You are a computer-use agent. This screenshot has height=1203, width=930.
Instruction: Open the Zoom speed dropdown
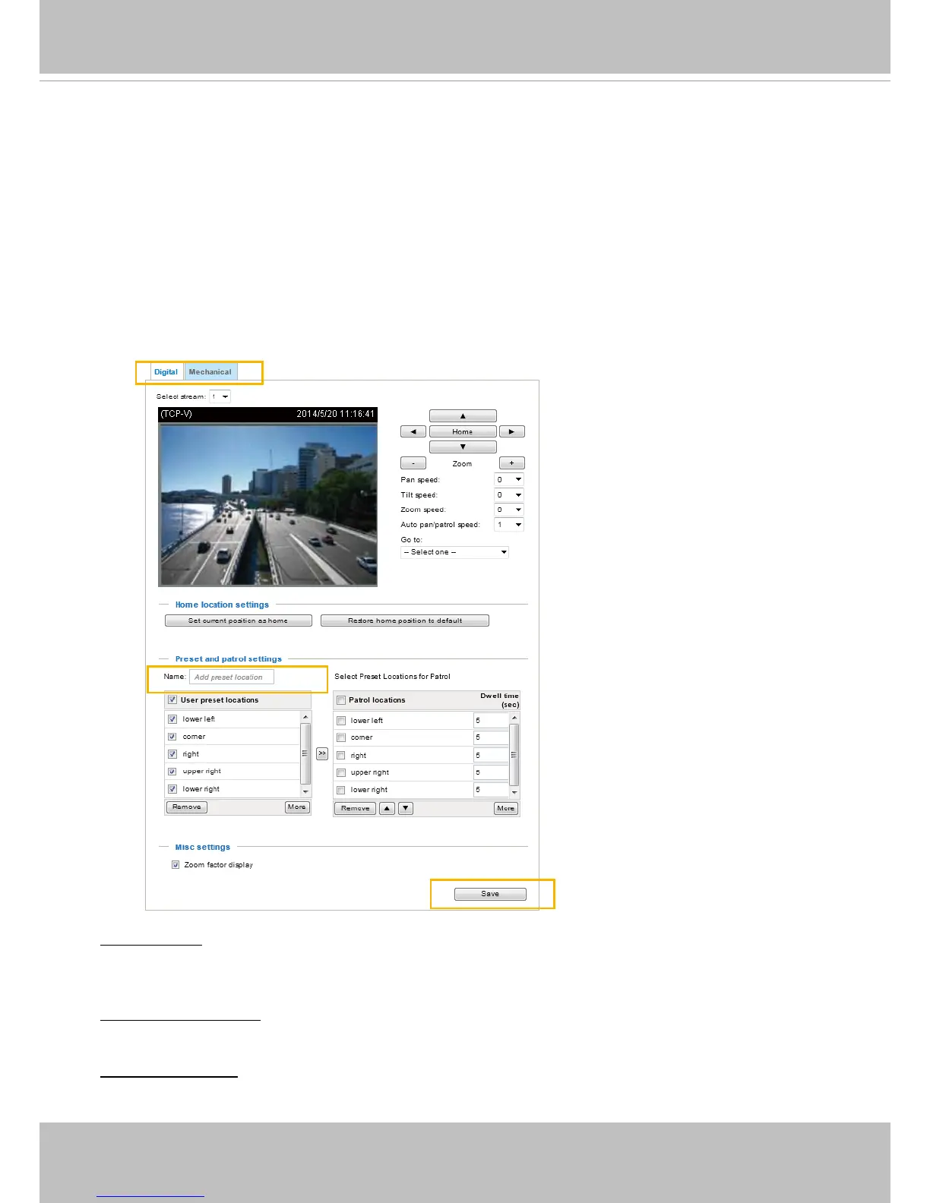509,510
